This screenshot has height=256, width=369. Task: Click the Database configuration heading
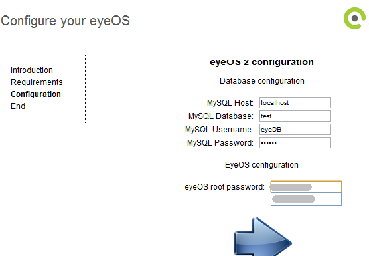coord(262,81)
